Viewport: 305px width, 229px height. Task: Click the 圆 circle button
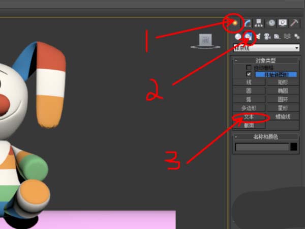[x=249, y=91]
